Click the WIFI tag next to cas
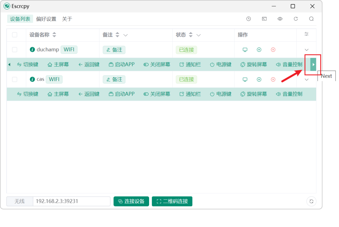The image size is (339, 227). pyautogui.click(x=54, y=79)
